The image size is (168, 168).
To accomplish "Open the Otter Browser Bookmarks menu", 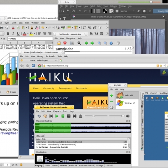I will pyautogui.click(x=50, y=56).
